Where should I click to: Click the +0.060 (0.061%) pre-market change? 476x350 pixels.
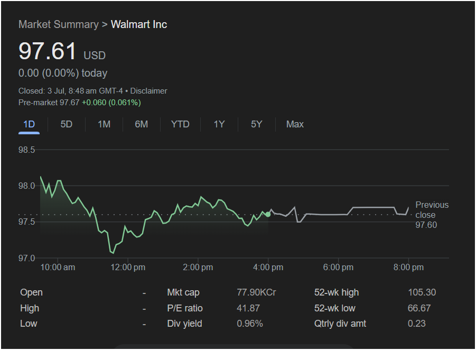click(111, 103)
